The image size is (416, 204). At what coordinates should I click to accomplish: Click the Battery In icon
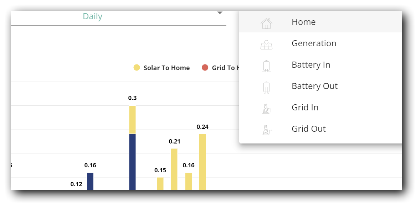pos(266,66)
